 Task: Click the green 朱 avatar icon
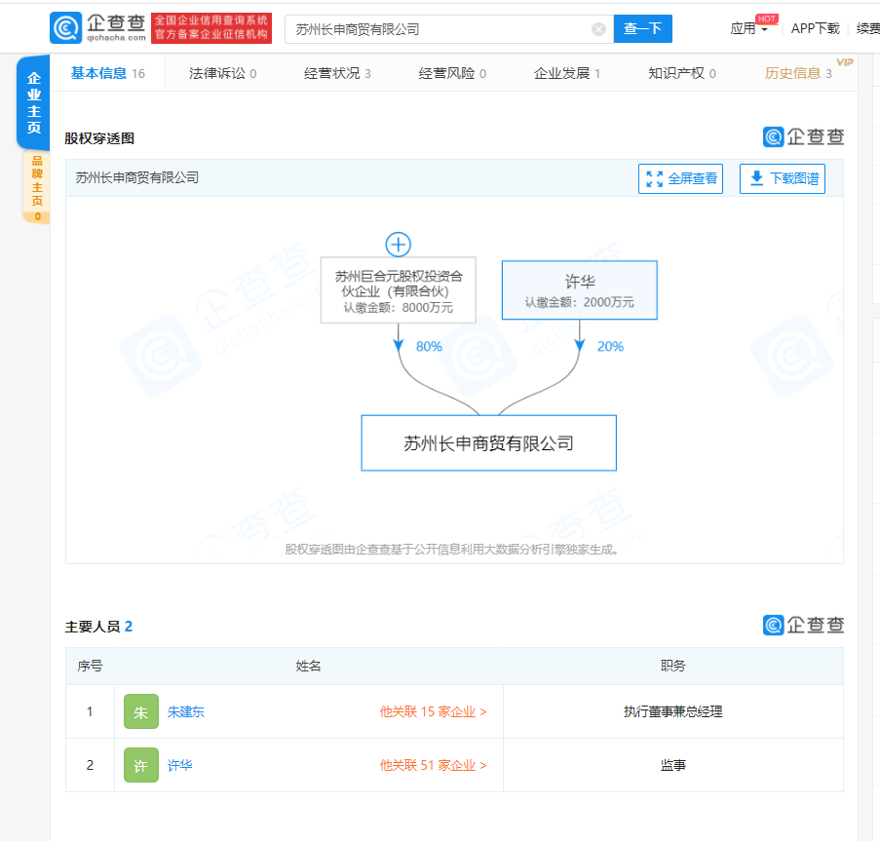click(140, 712)
